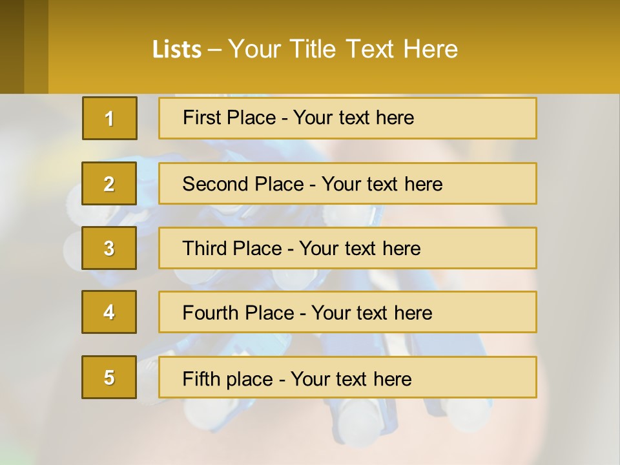Click 'Fifth place - Your text here' bar

[x=347, y=377]
